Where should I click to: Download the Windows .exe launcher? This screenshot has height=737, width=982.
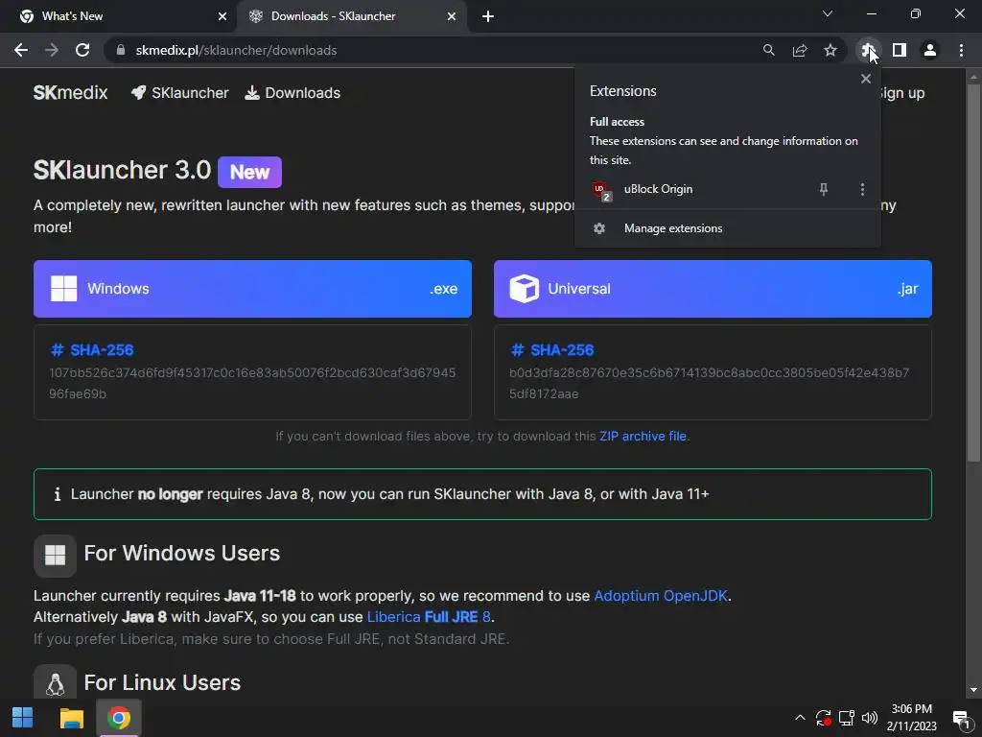pyautogui.click(x=252, y=289)
